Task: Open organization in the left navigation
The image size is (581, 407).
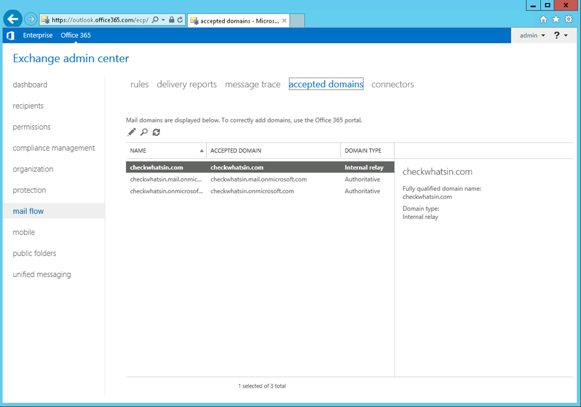Action: tap(33, 169)
